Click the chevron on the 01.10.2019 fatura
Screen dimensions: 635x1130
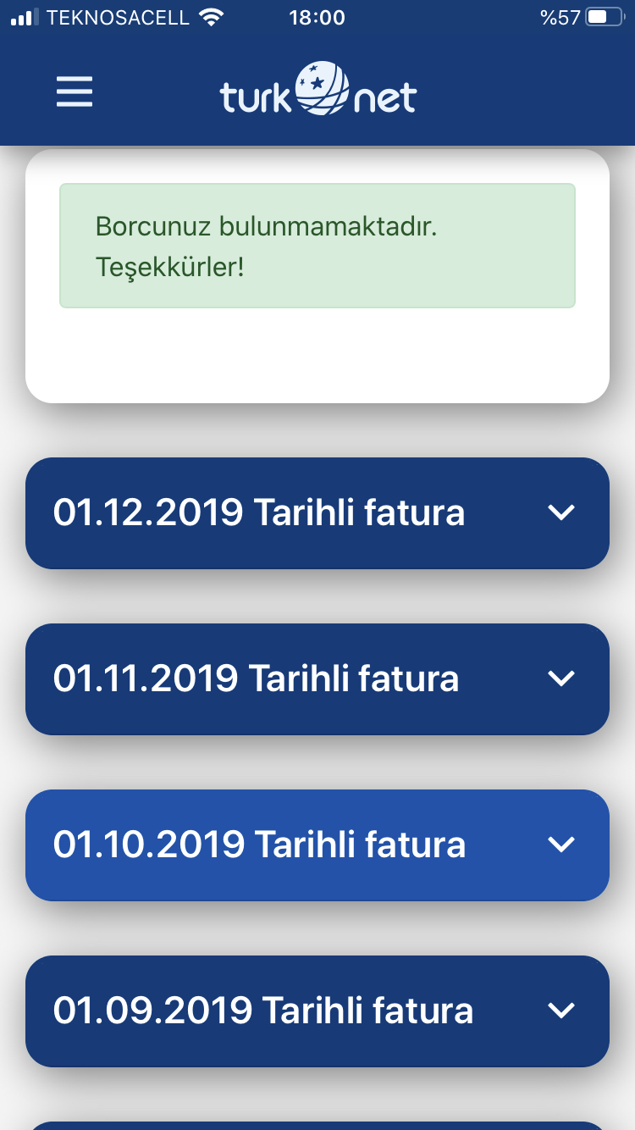(561, 845)
